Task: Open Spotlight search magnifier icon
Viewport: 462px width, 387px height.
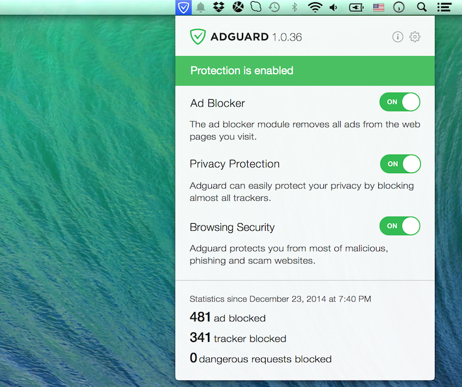Action: [x=422, y=7]
